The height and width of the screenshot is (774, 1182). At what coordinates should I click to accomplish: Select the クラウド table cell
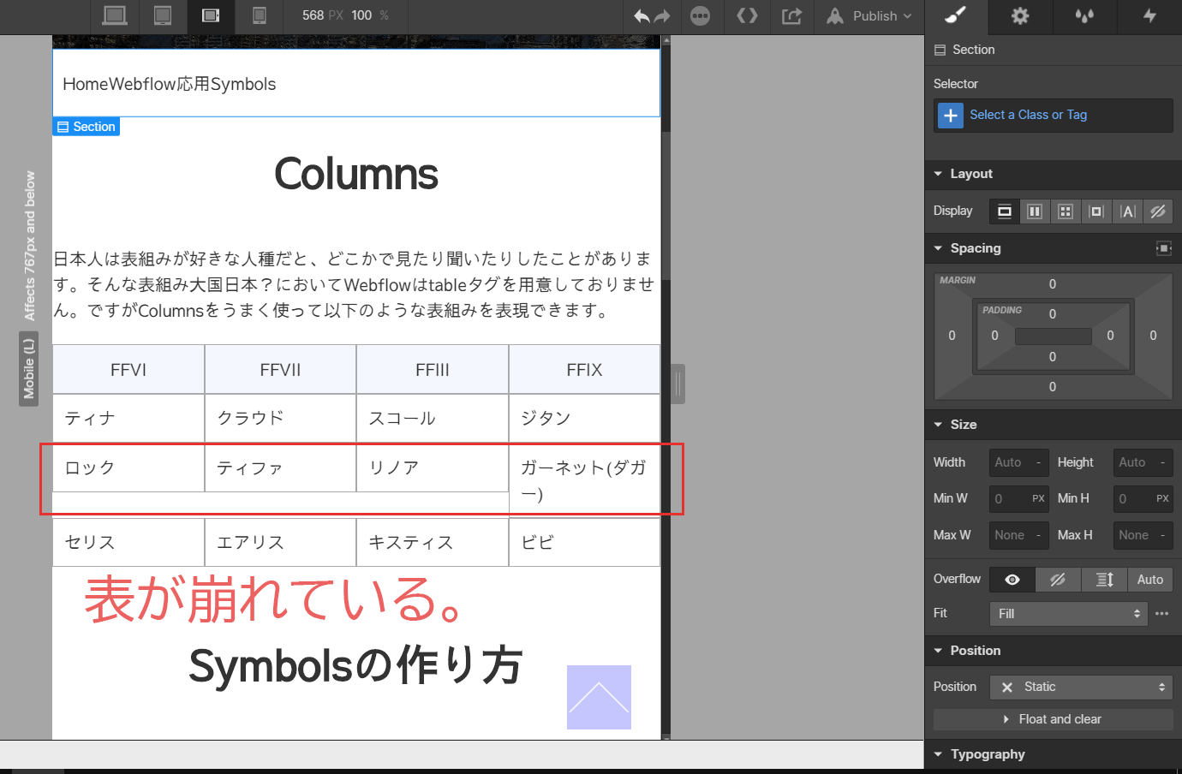pos(281,419)
